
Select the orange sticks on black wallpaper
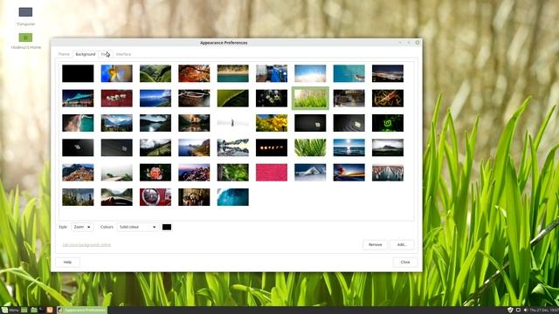click(388, 98)
